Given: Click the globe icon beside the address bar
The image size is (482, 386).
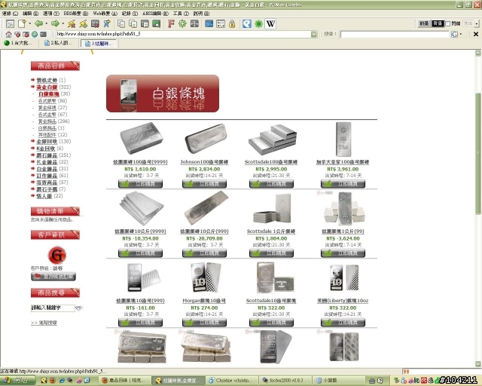Looking at the screenshot, I should [x=35, y=34].
